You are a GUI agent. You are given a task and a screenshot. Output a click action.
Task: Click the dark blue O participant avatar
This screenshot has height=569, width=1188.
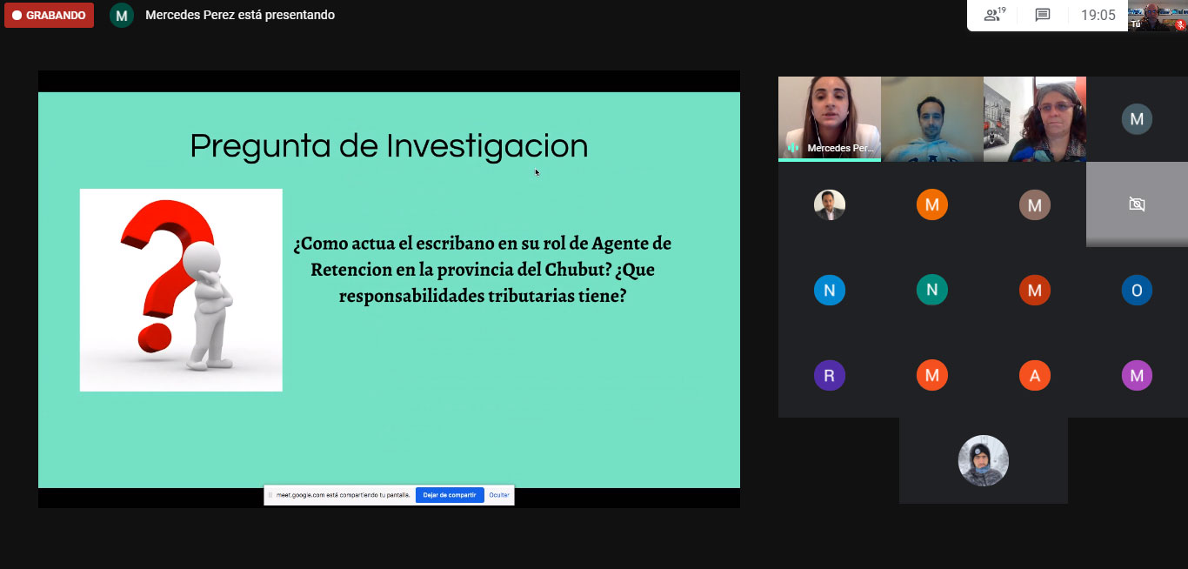pos(1136,290)
